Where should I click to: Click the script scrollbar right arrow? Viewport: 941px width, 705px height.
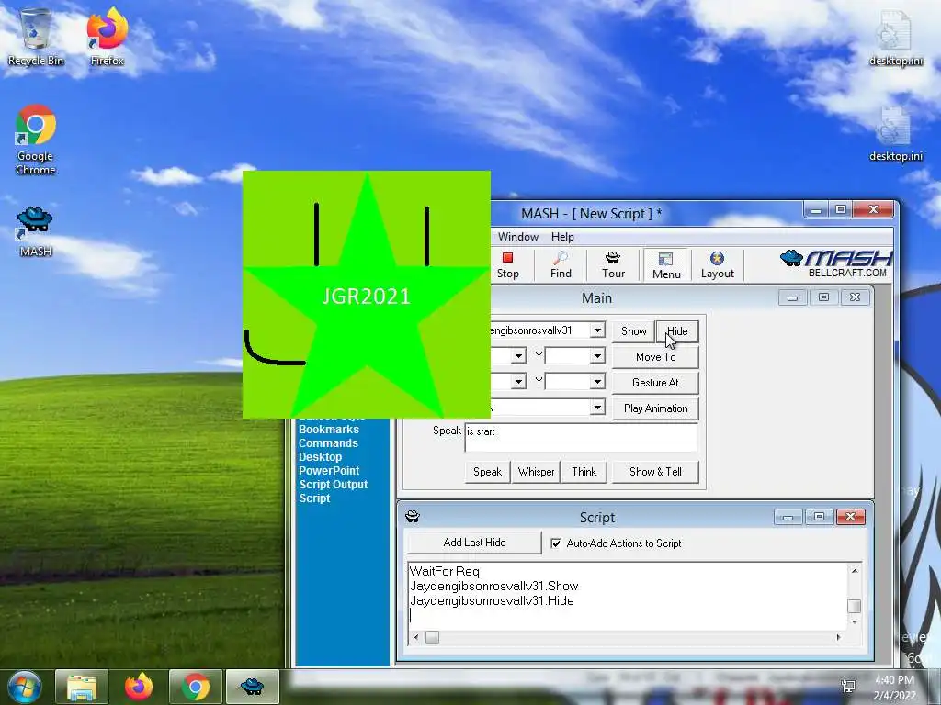pyautogui.click(x=838, y=637)
